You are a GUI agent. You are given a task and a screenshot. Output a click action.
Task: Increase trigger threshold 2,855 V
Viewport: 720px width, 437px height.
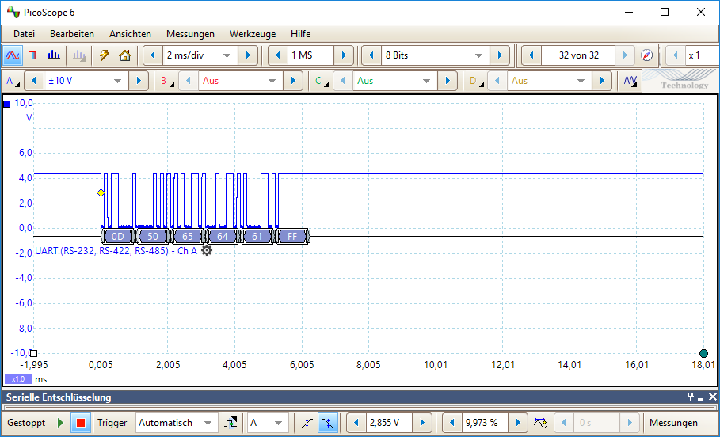coord(423,423)
